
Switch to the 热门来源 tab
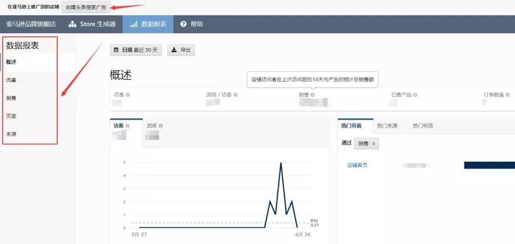387,126
